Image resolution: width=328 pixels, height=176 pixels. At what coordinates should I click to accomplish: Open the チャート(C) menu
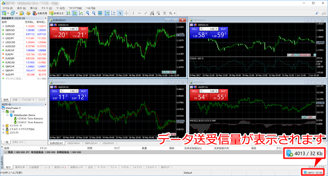pyautogui.click(x=47, y=8)
